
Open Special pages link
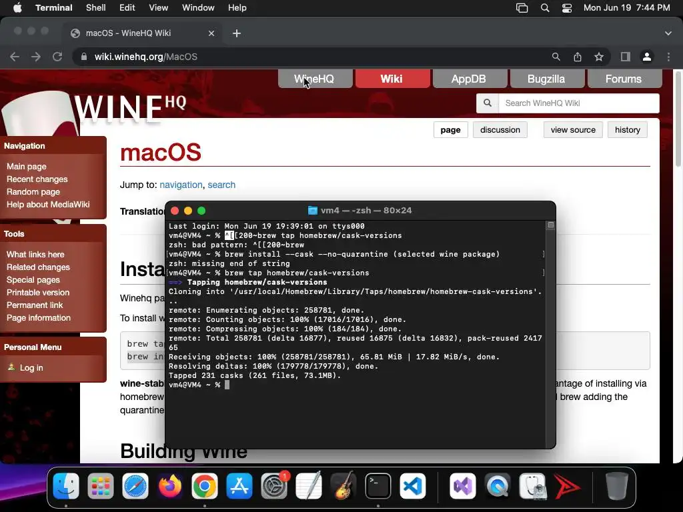click(x=33, y=279)
